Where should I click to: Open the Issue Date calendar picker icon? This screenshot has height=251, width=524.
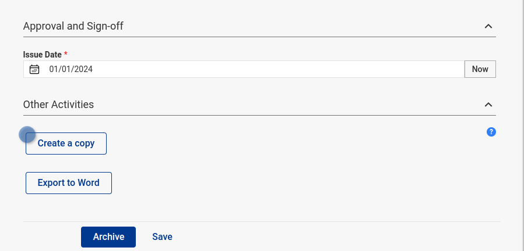pos(34,70)
